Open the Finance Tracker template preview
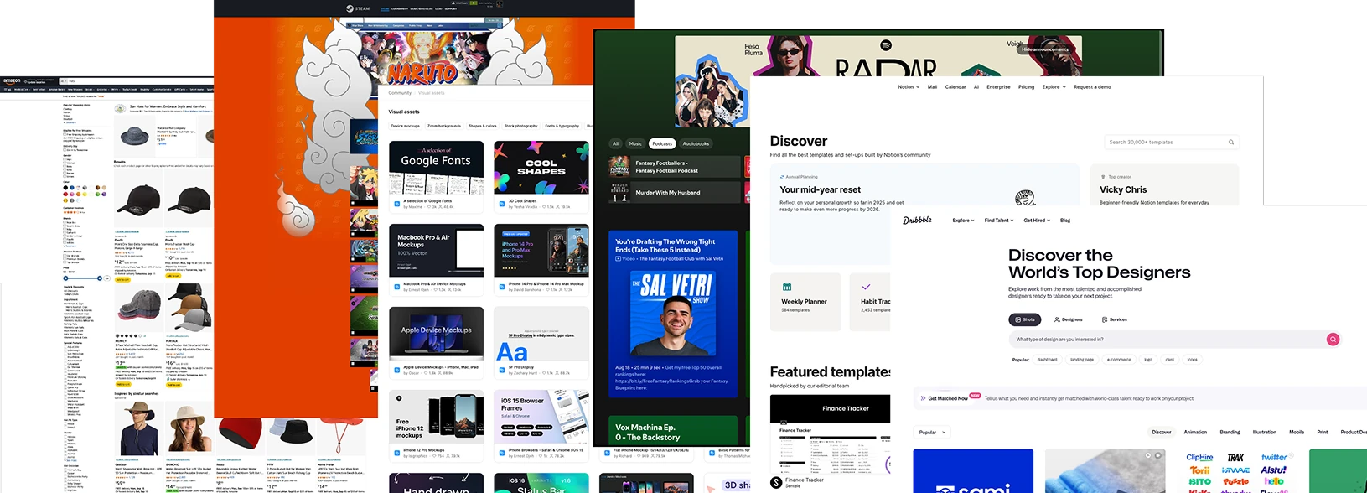The image size is (1367, 493). 831,434
